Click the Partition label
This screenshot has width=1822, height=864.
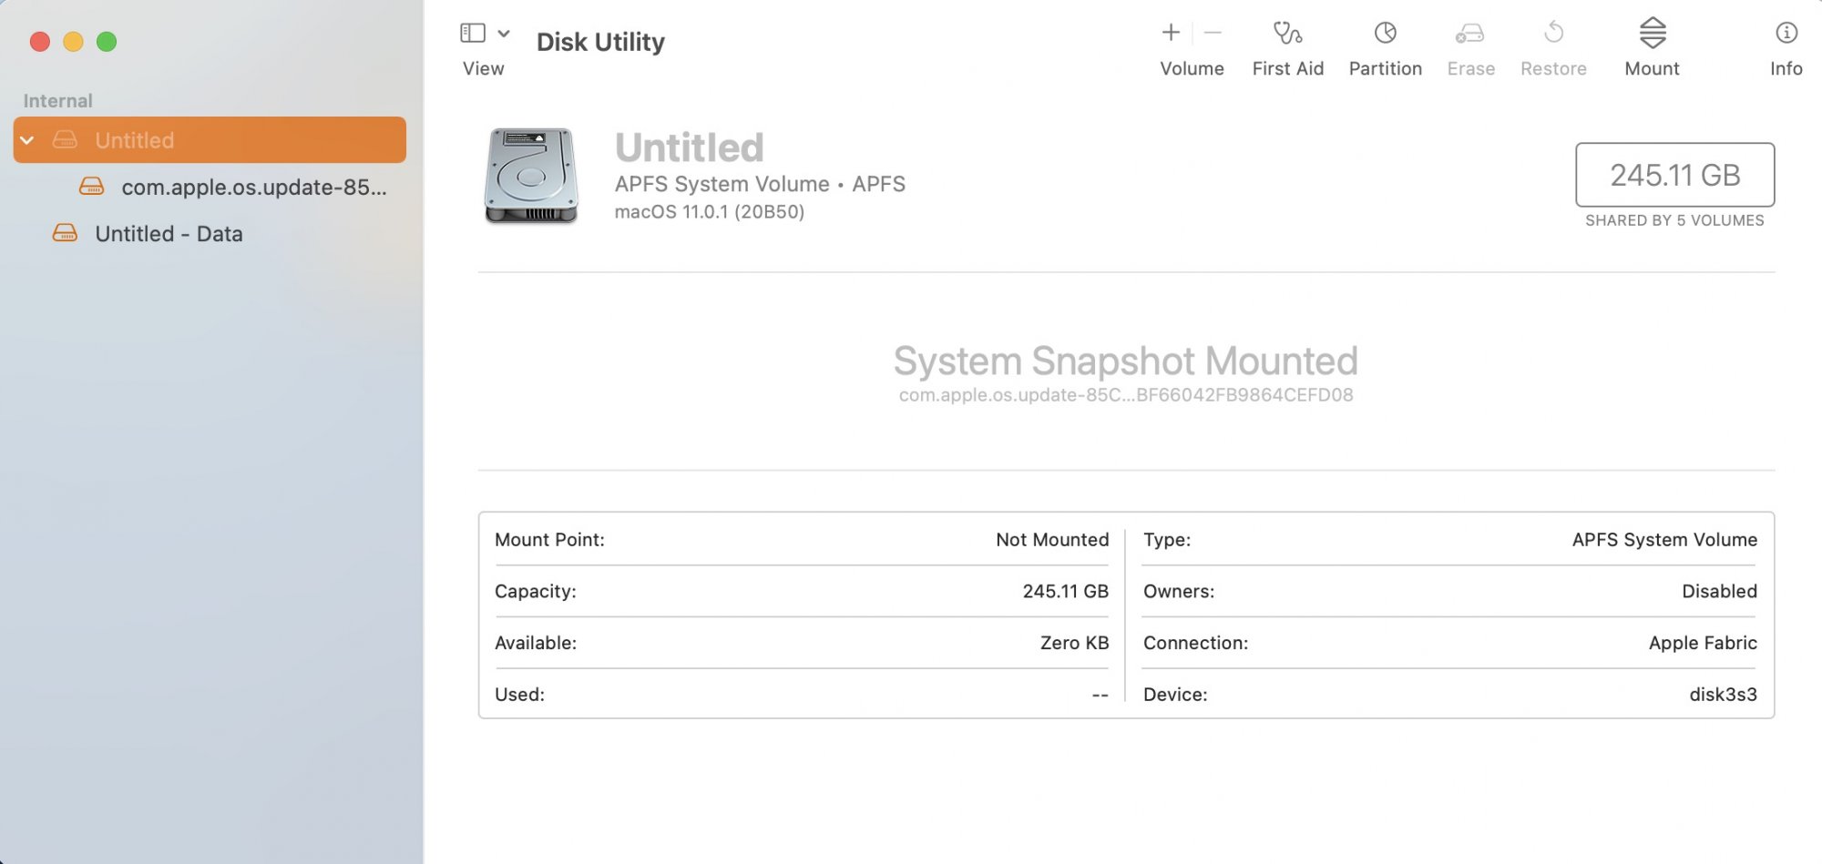point(1385,68)
